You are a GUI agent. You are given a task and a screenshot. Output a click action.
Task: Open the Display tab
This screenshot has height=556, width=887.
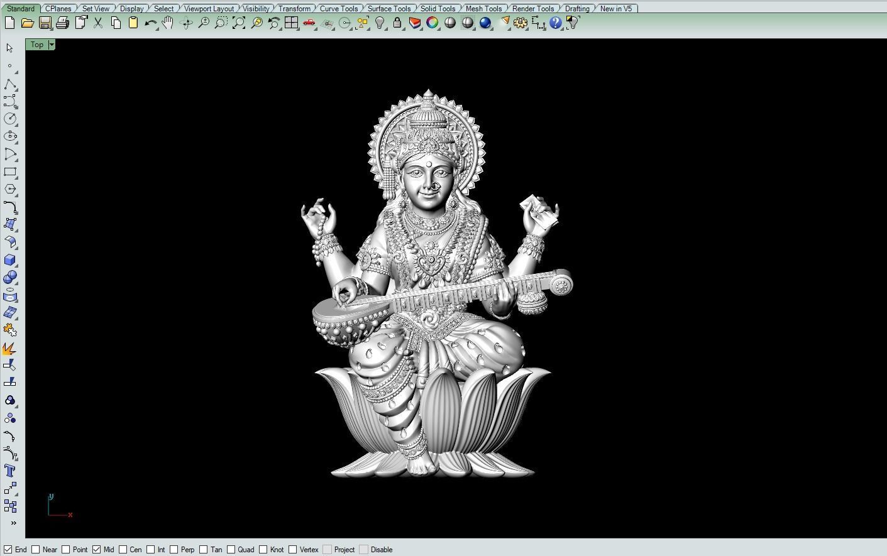point(131,9)
